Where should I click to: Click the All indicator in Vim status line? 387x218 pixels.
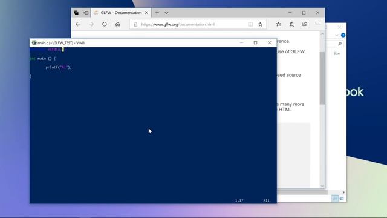[266, 200]
